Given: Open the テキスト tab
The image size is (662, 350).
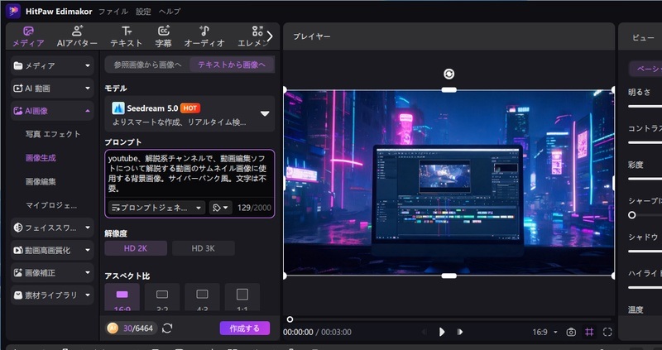Looking at the screenshot, I should coord(127,36).
